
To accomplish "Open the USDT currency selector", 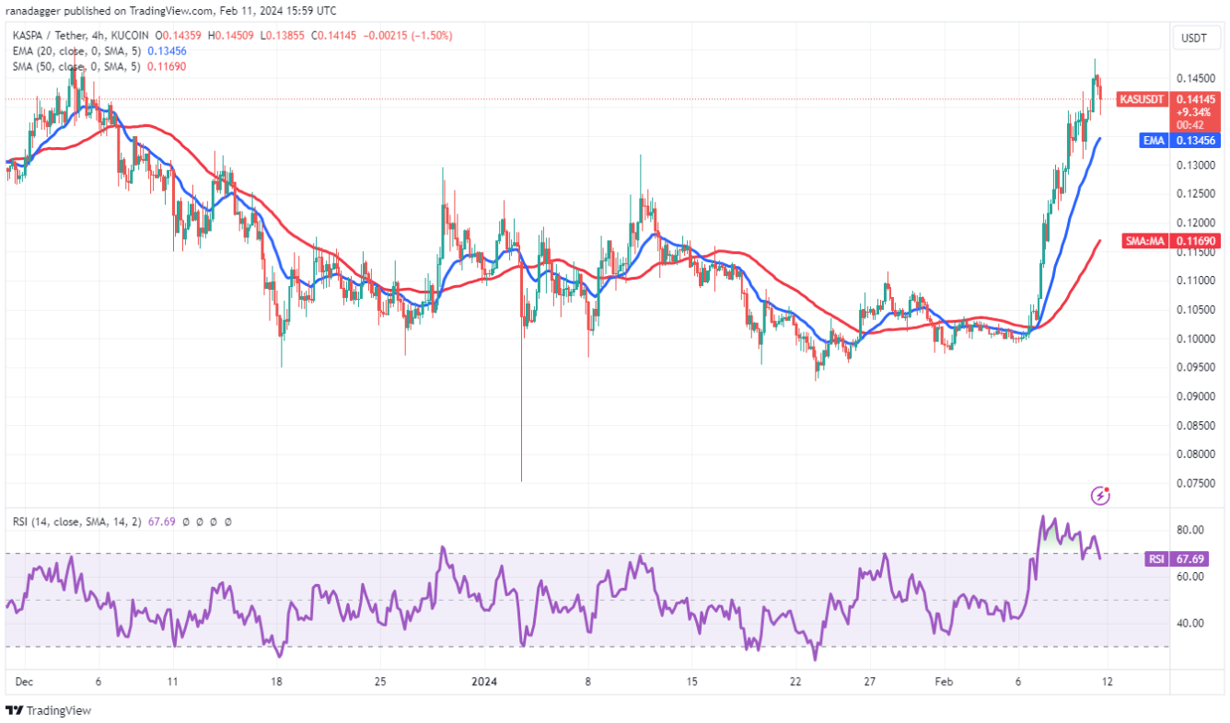I will tap(1194, 38).
